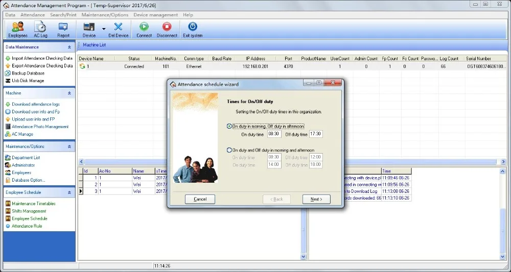
Task: Click the Next button in wizard
Action: pyautogui.click(x=316, y=199)
